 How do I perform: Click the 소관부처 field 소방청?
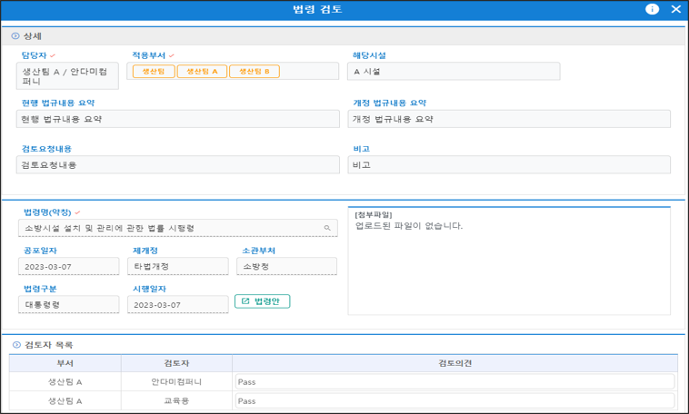click(x=287, y=267)
